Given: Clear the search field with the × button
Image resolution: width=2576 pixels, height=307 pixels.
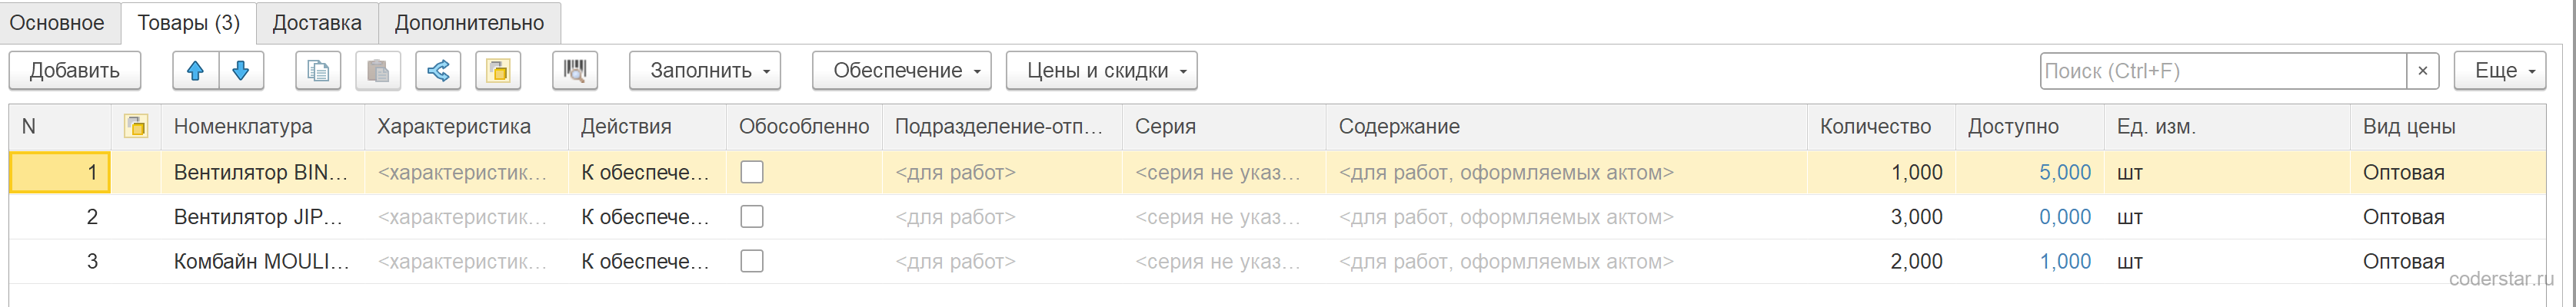Looking at the screenshot, I should [2422, 71].
